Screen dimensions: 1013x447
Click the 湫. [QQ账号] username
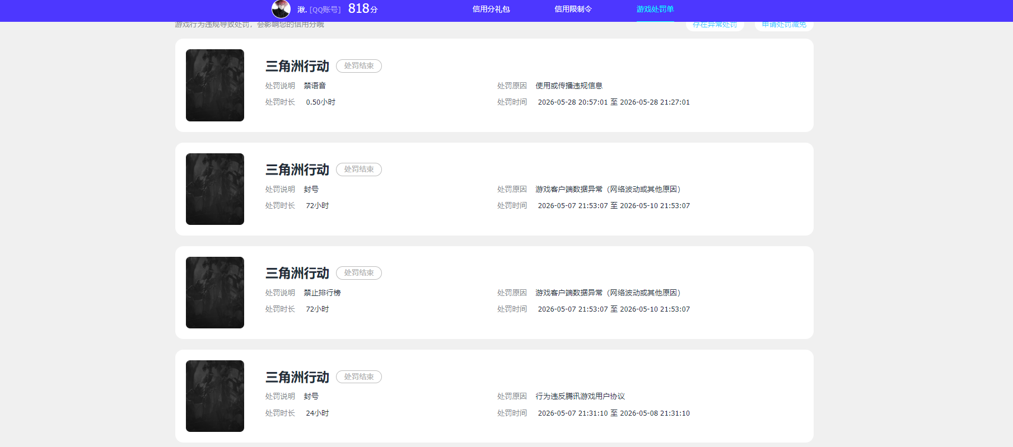[319, 10]
